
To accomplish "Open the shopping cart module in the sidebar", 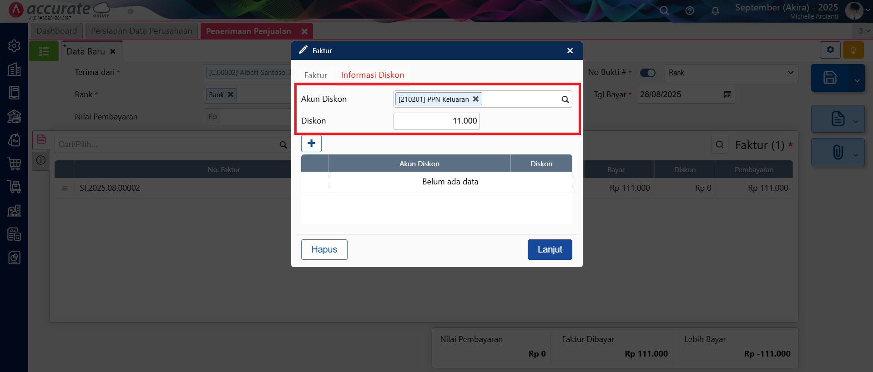I will [x=14, y=164].
